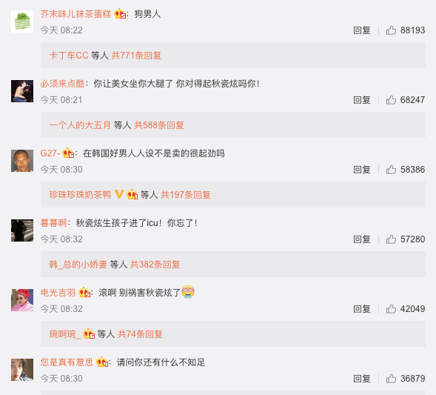Expand 共197条回复 reply thread

click(x=186, y=195)
